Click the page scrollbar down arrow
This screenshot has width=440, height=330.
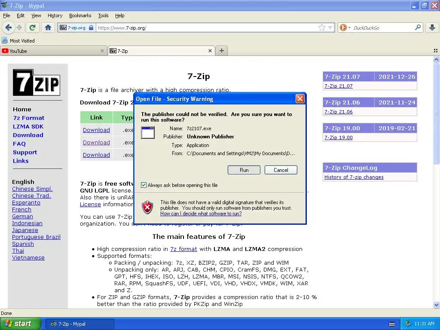tap(436, 305)
